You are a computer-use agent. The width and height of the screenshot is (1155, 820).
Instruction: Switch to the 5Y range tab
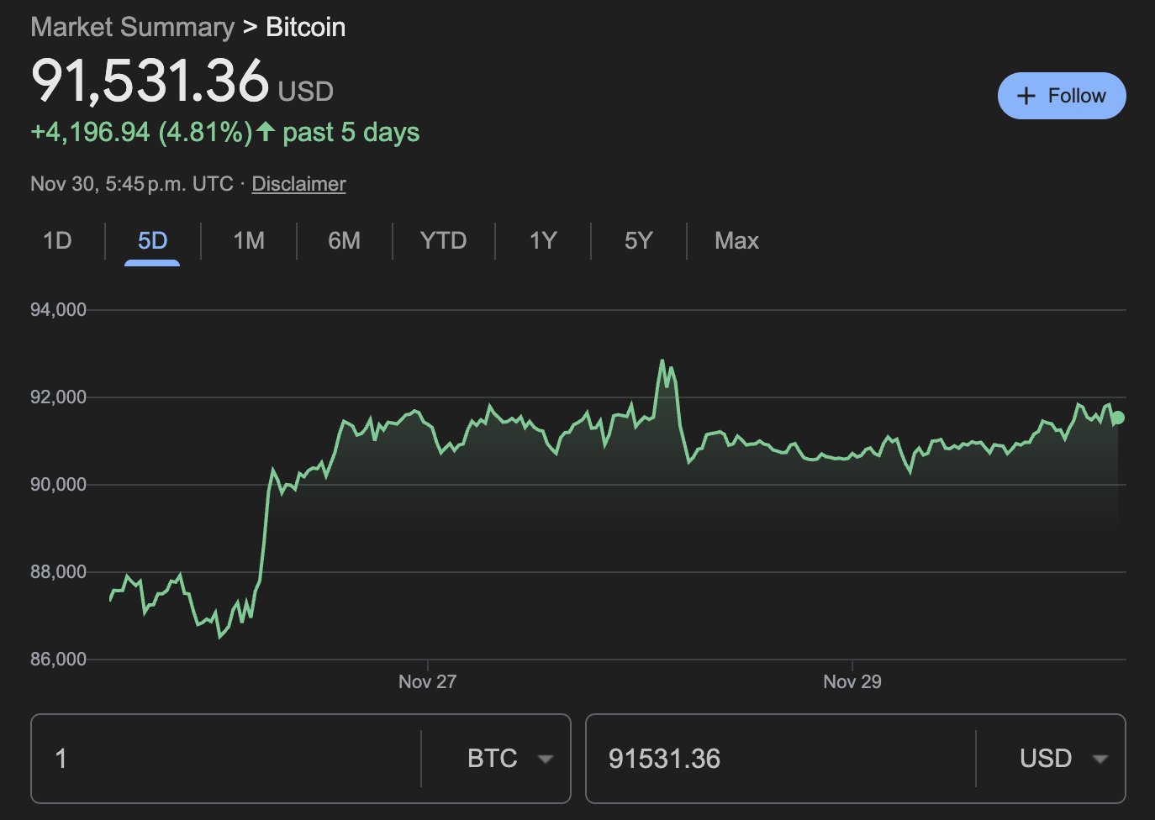tap(638, 241)
